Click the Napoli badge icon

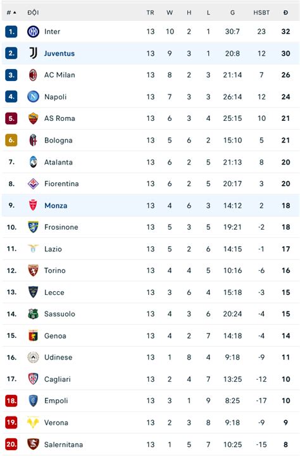coord(34,96)
